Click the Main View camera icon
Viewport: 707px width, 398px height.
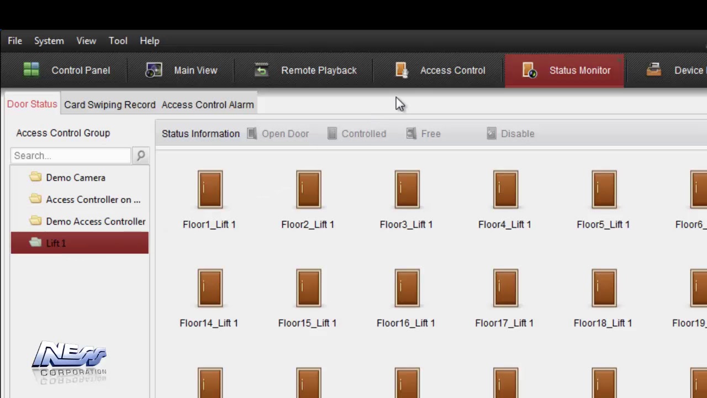click(x=154, y=70)
